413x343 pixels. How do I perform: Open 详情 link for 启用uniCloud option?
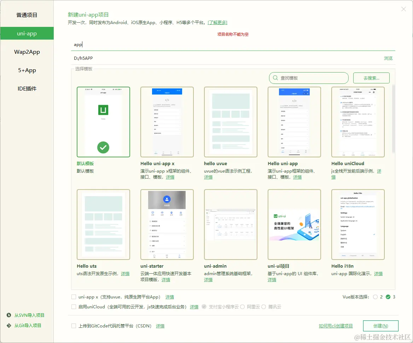(194, 307)
